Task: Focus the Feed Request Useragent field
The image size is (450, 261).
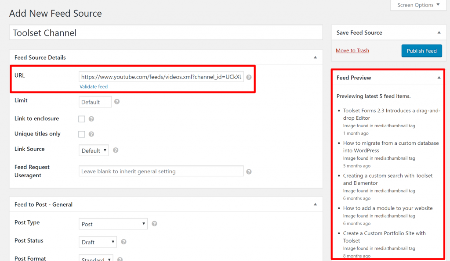Action: (x=161, y=172)
